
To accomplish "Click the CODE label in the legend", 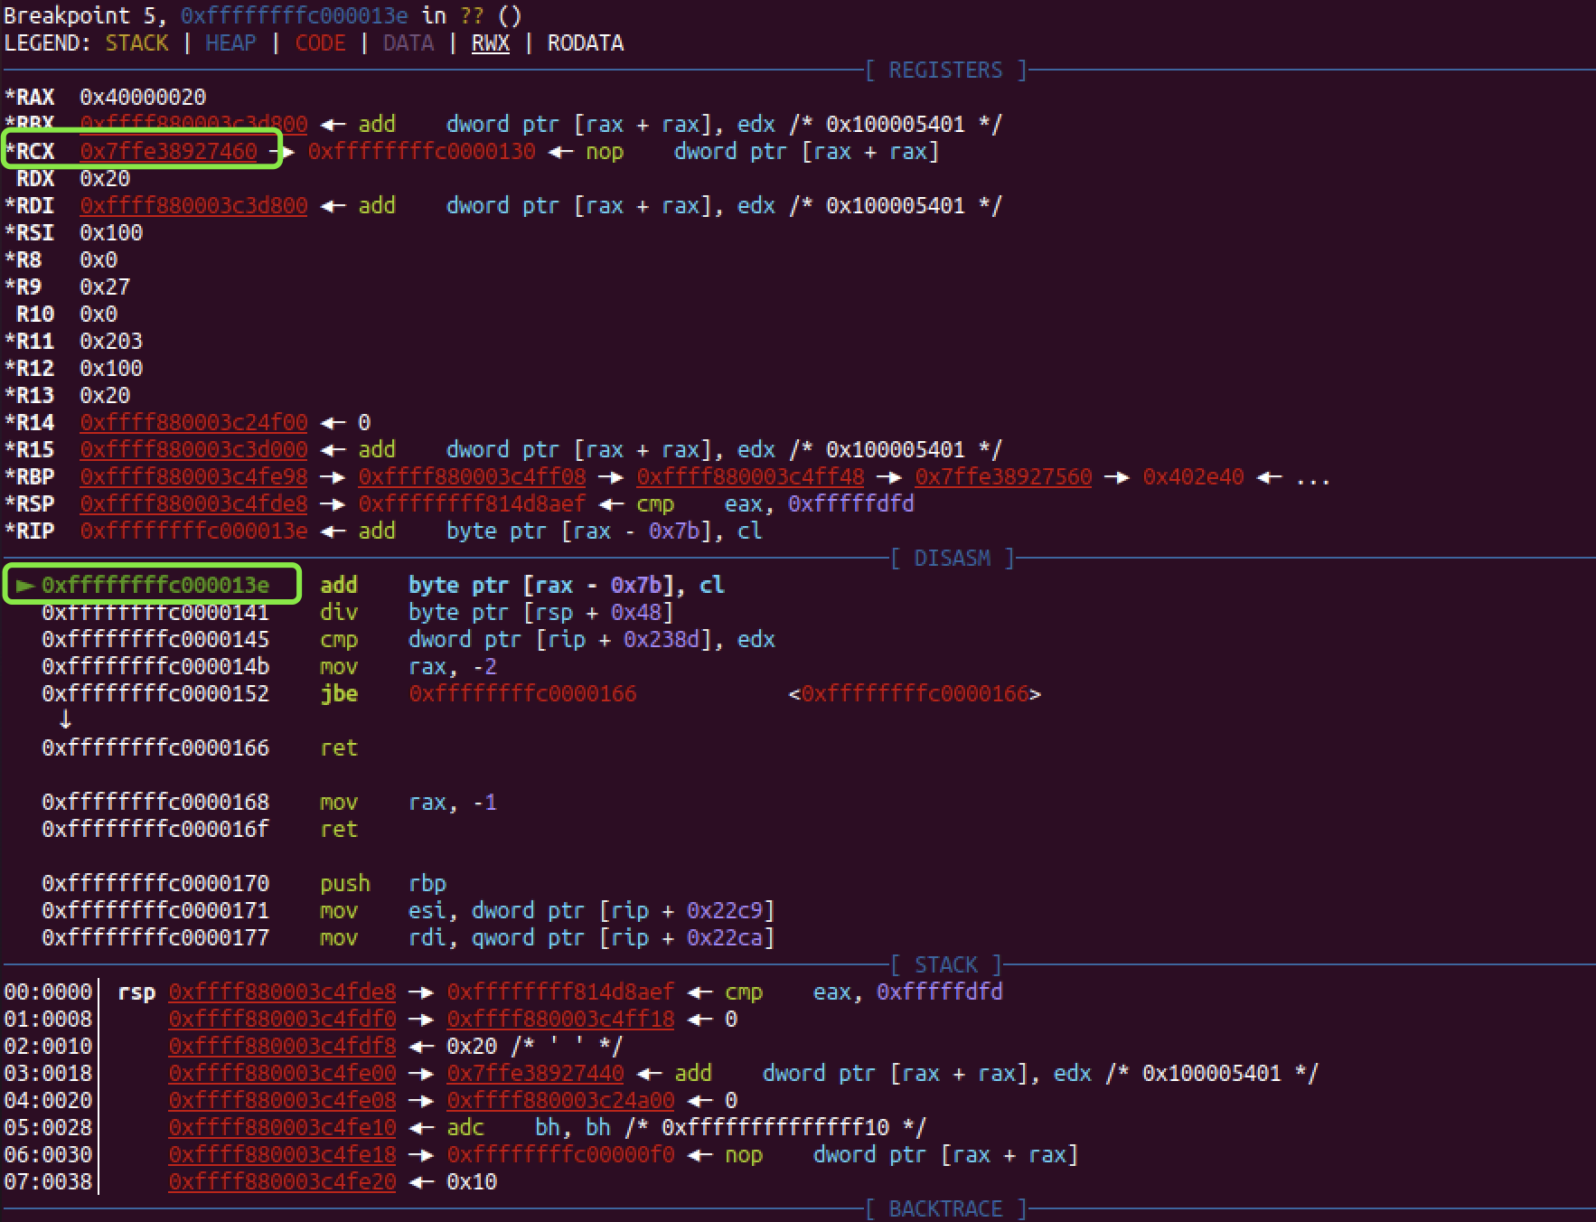I will pos(320,43).
